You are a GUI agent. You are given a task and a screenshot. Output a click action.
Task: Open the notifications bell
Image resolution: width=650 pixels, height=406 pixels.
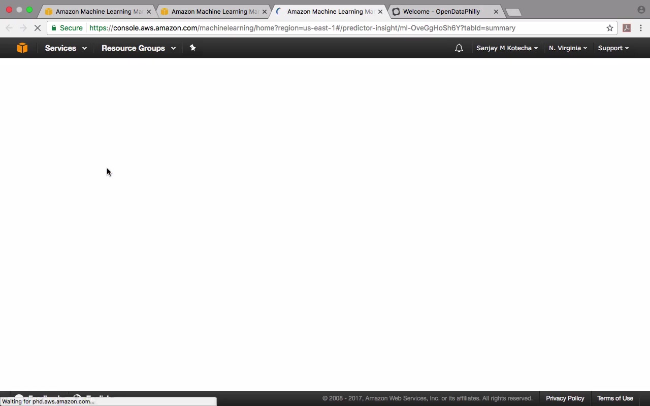tap(459, 48)
